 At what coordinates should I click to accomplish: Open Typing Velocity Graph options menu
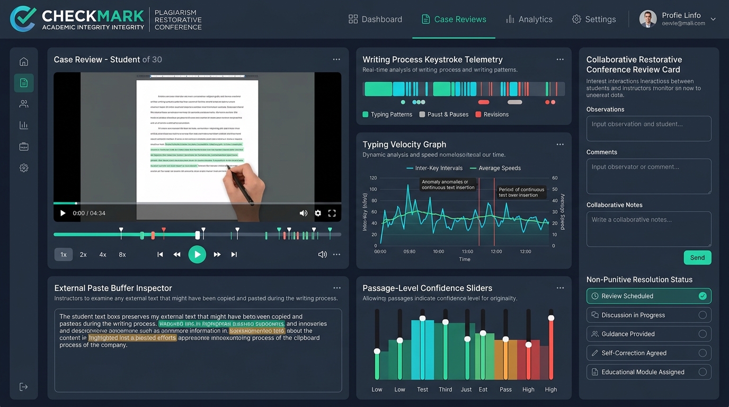pyautogui.click(x=560, y=144)
